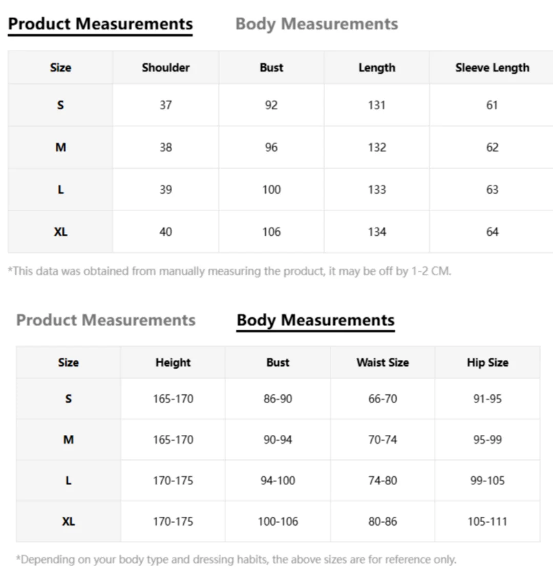Click the waist size value 66-70 cell
Screen dimensions: 553x580
[382, 399]
